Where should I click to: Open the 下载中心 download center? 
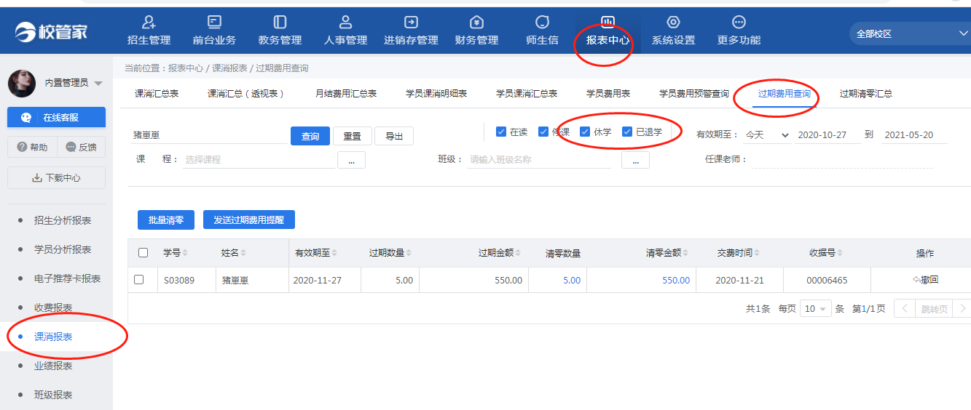[x=56, y=177]
